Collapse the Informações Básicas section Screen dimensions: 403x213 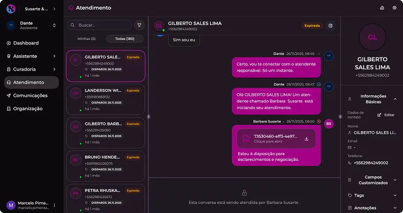(x=395, y=99)
